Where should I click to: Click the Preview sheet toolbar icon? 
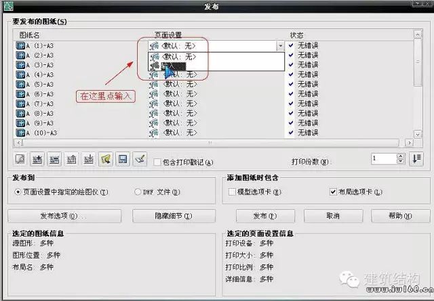pyautogui.click(x=20, y=159)
